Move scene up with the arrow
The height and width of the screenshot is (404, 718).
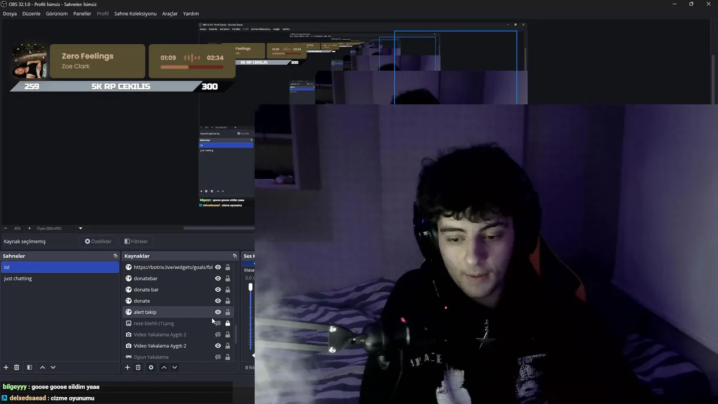(x=42, y=368)
